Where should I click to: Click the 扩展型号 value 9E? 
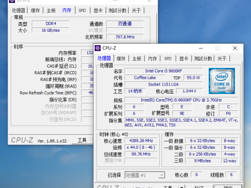(182, 114)
